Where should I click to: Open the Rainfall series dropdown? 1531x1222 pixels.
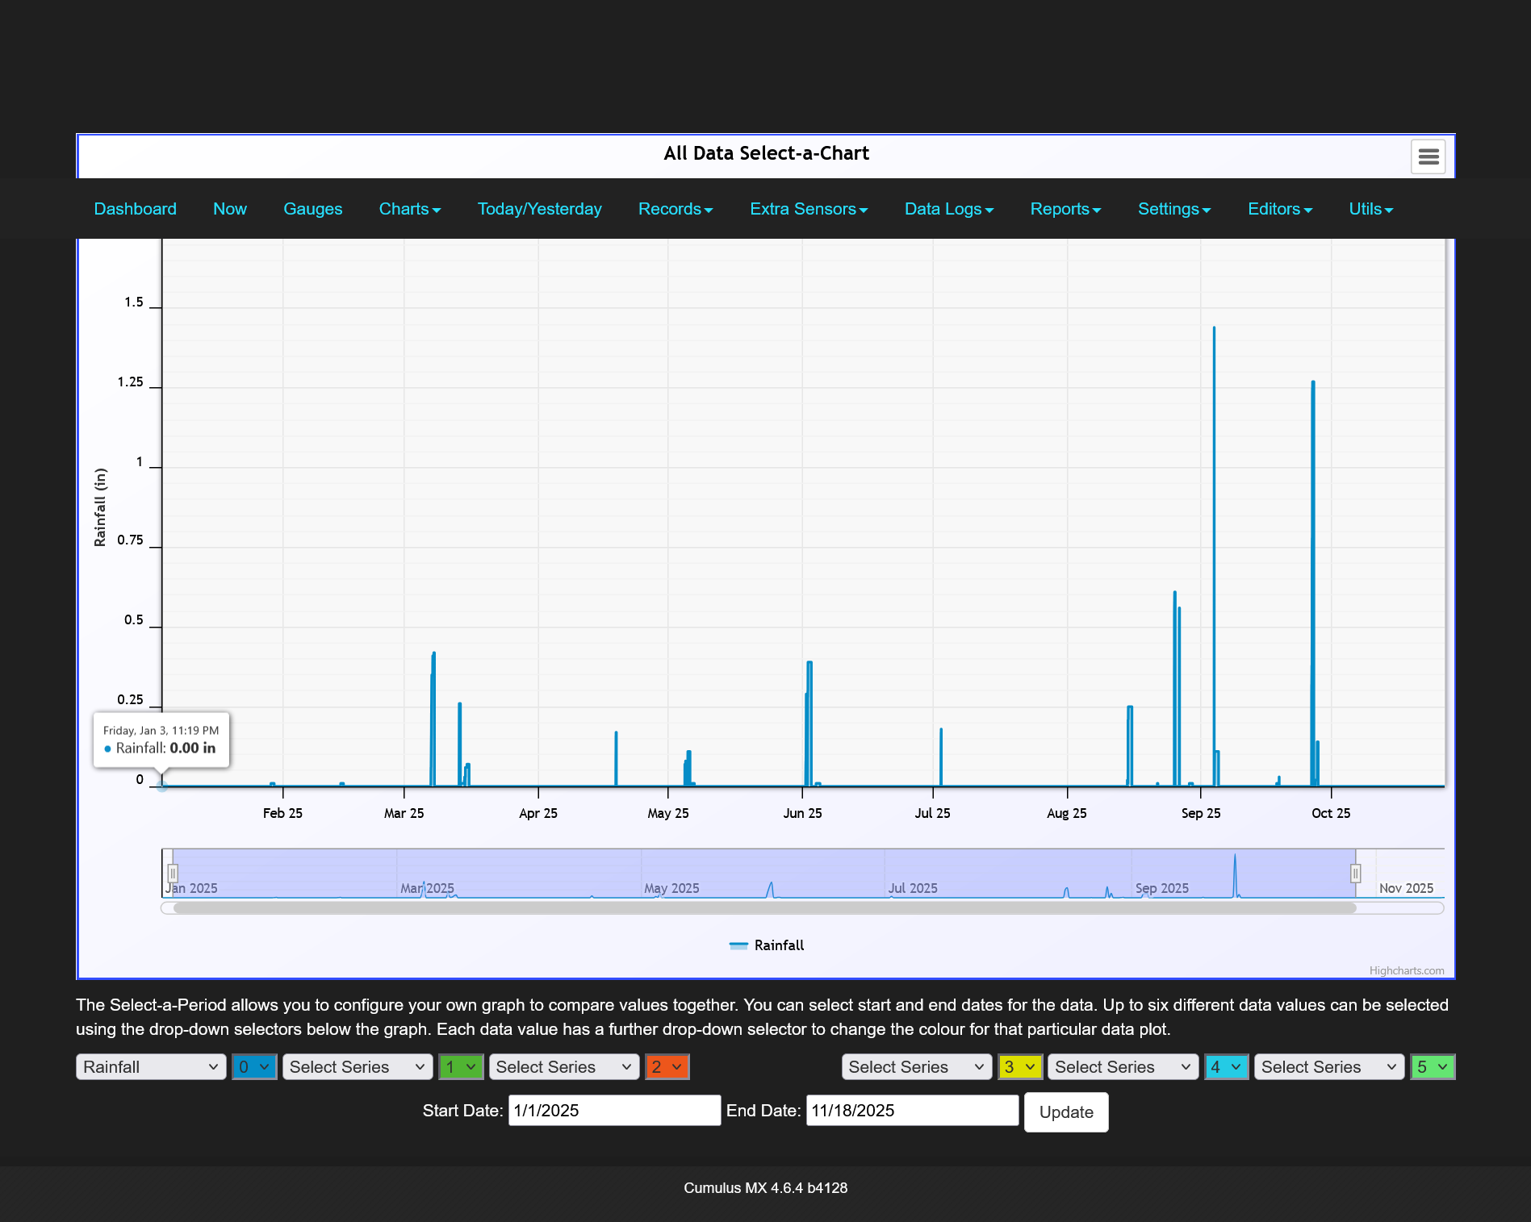click(x=151, y=1067)
